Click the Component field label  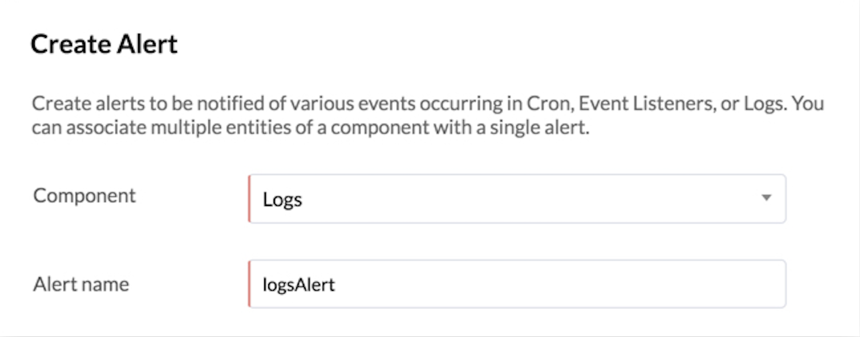point(83,195)
